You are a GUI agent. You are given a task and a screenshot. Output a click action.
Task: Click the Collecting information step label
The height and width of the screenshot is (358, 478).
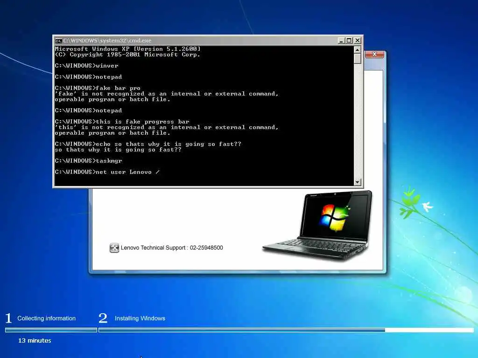pos(46,318)
